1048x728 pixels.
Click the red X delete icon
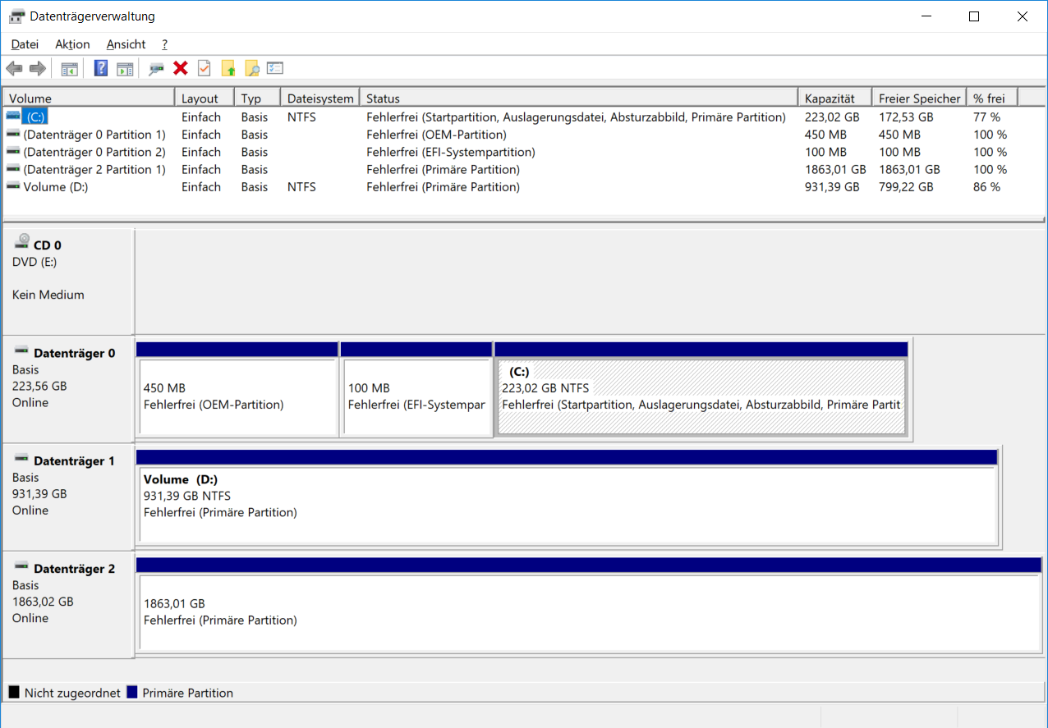181,69
